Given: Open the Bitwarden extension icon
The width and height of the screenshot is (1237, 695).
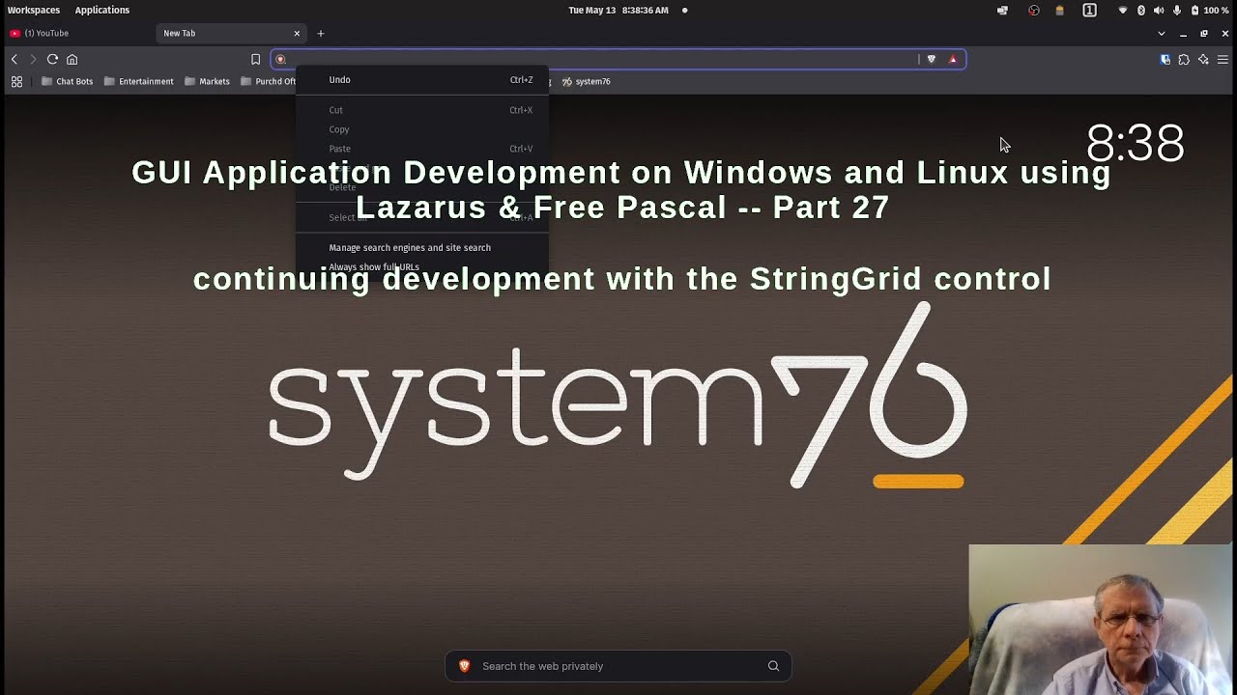Looking at the screenshot, I should tap(1165, 59).
